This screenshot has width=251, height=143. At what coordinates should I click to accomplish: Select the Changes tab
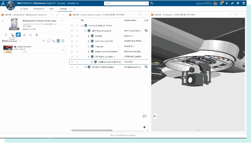click(63, 9)
